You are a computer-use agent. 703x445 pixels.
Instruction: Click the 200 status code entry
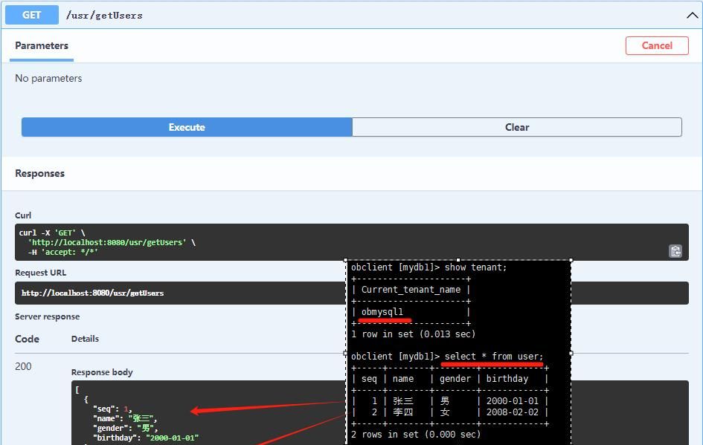pos(24,366)
